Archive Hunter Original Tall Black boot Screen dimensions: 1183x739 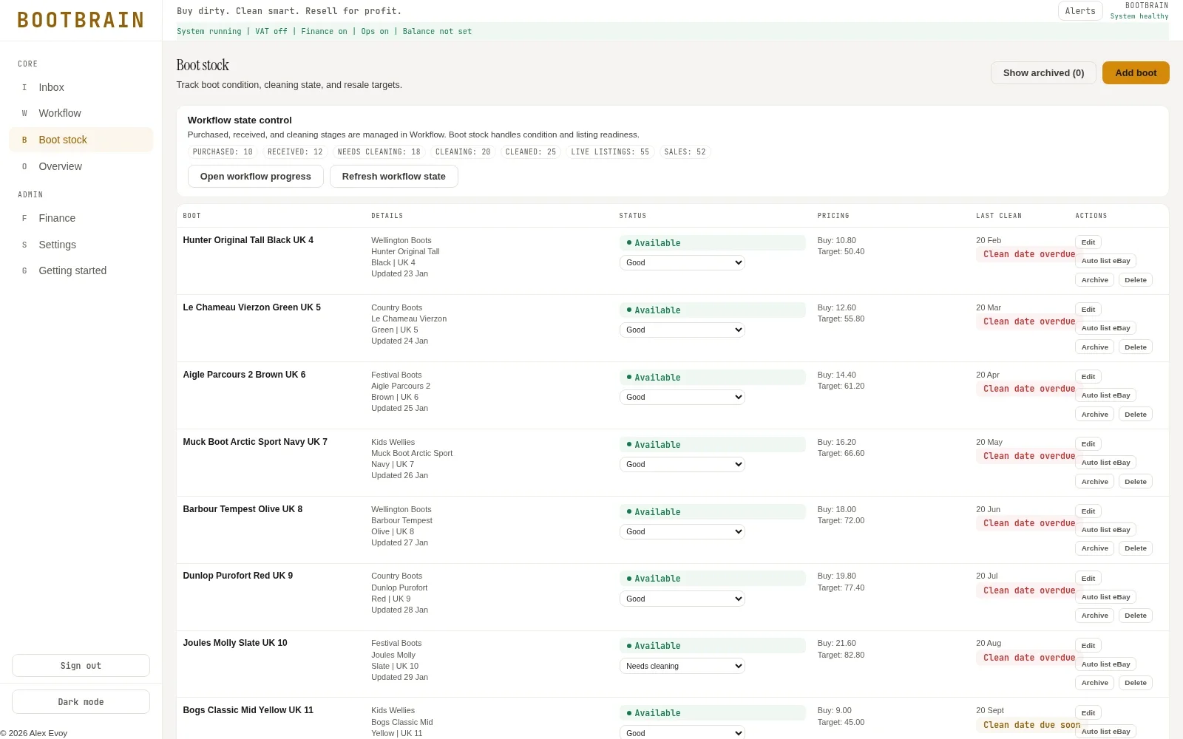(x=1094, y=280)
